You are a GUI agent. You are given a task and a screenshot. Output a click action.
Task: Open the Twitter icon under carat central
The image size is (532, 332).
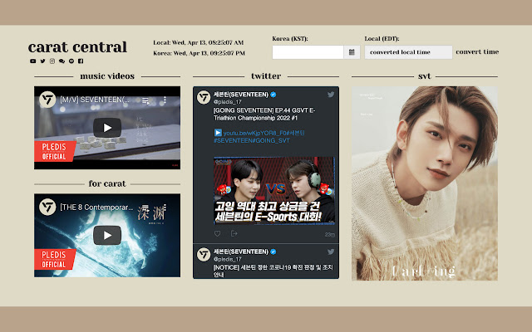click(42, 61)
